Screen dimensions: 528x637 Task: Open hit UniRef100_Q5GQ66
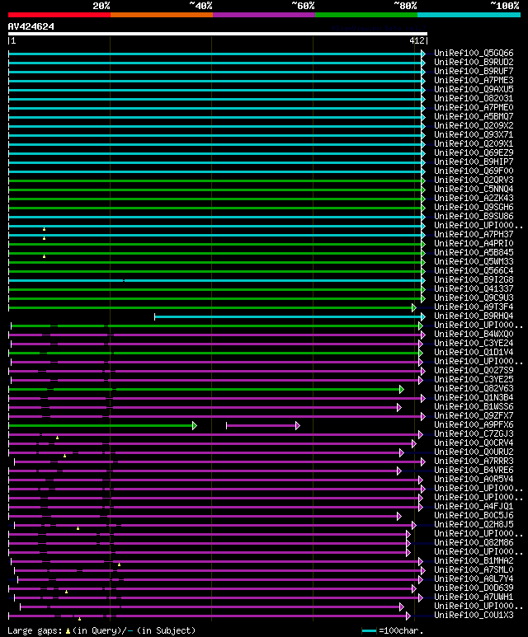474,54
